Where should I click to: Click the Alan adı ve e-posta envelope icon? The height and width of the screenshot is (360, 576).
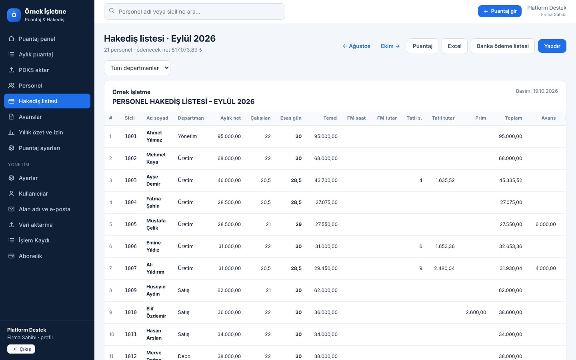11,209
